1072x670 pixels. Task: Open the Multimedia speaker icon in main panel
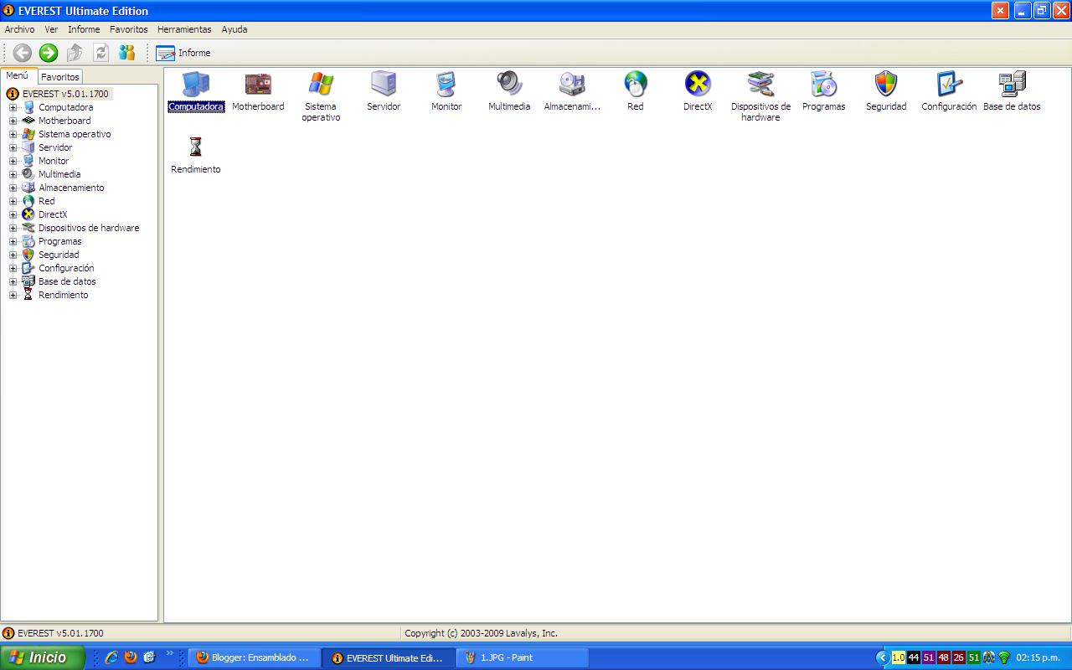click(509, 85)
